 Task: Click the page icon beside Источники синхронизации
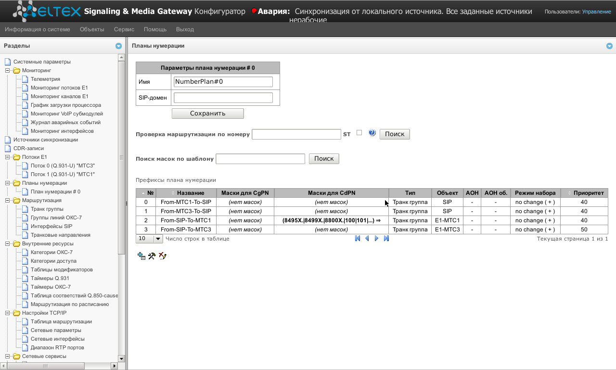tap(8, 140)
